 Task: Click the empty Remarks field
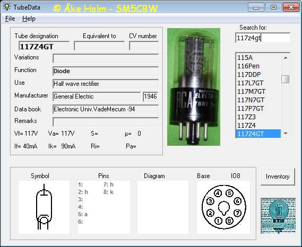(106, 122)
